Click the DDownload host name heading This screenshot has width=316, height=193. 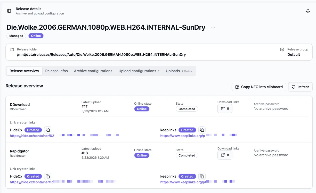pyautogui.click(x=20, y=105)
